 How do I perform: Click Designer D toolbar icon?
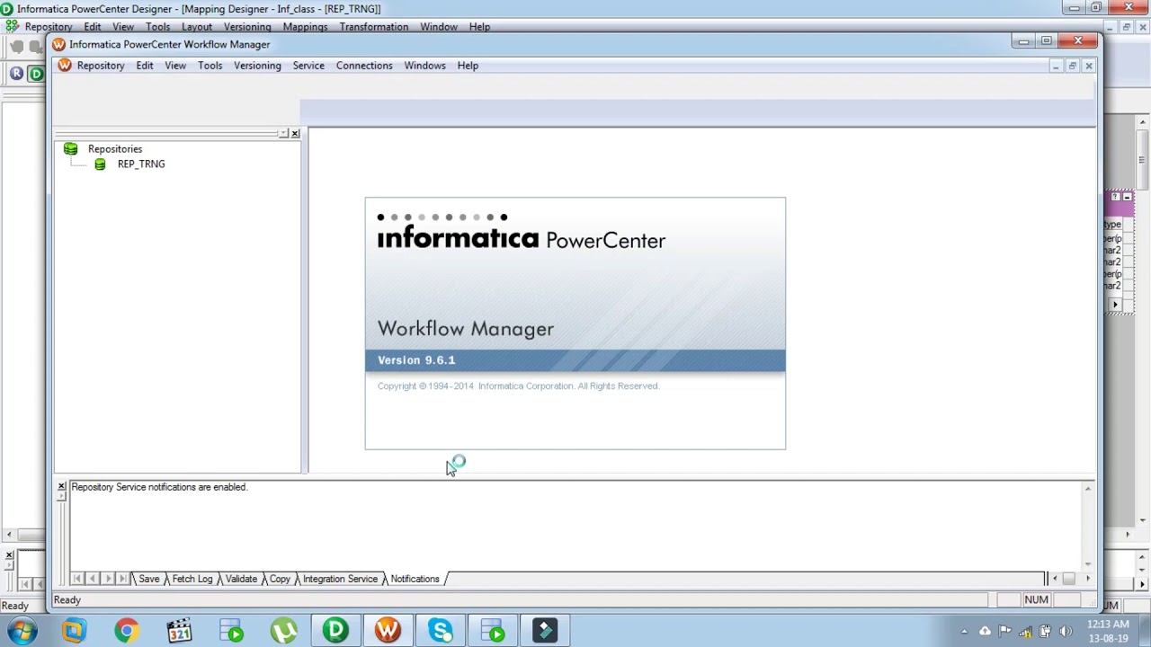pos(36,74)
